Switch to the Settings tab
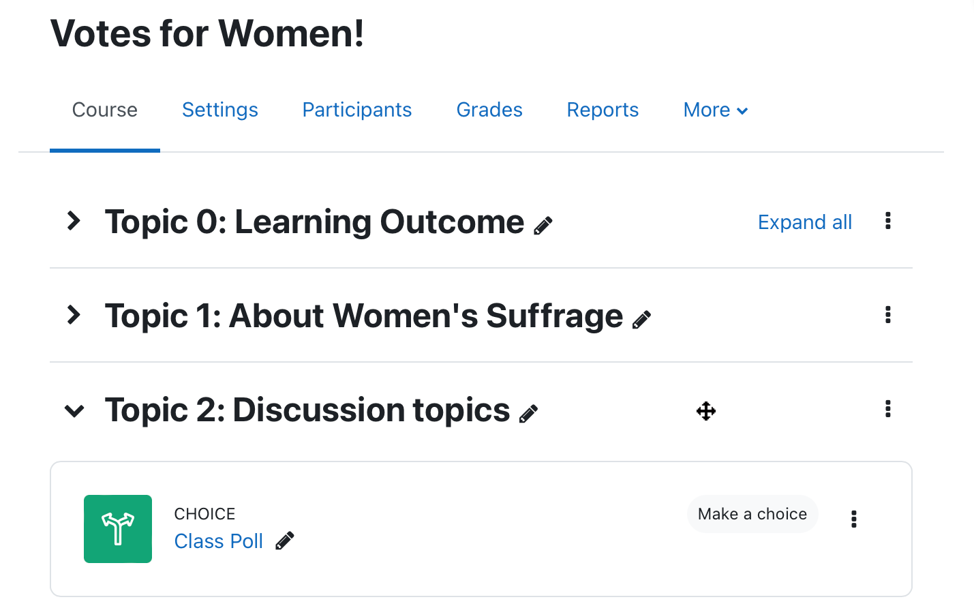 220,110
